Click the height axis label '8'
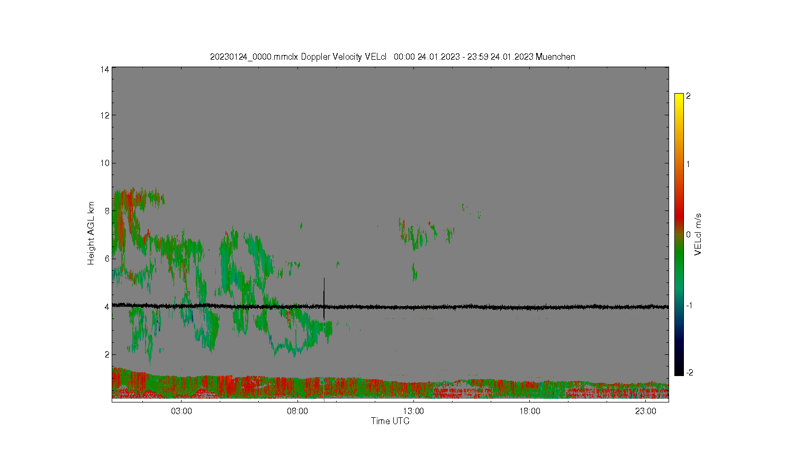Image resolution: width=794 pixels, height=476 pixels. point(107,211)
